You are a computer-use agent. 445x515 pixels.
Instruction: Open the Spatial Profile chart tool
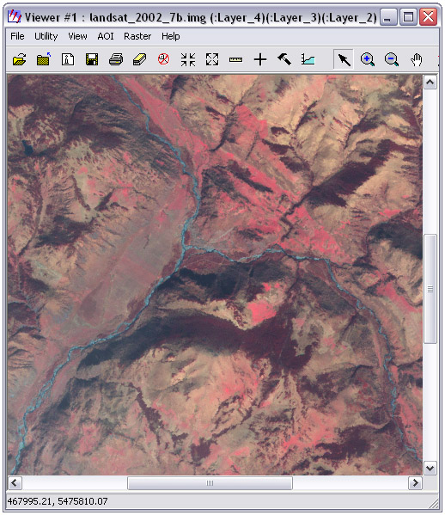pyautogui.click(x=308, y=60)
